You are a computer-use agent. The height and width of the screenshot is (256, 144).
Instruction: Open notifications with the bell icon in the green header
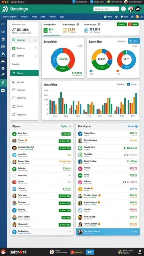click(x=123, y=9)
